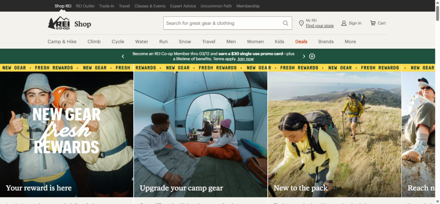The height and width of the screenshot is (204, 440).
Task: Expand the More navigation menu
Action: (x=350, y=42)
